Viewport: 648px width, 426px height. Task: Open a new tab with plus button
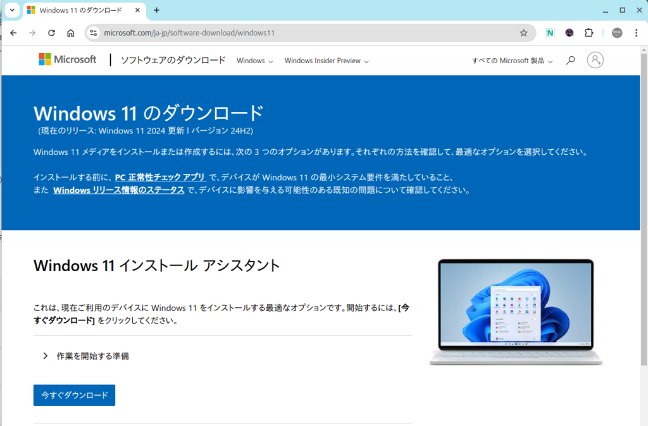click(x=157, y=10)
